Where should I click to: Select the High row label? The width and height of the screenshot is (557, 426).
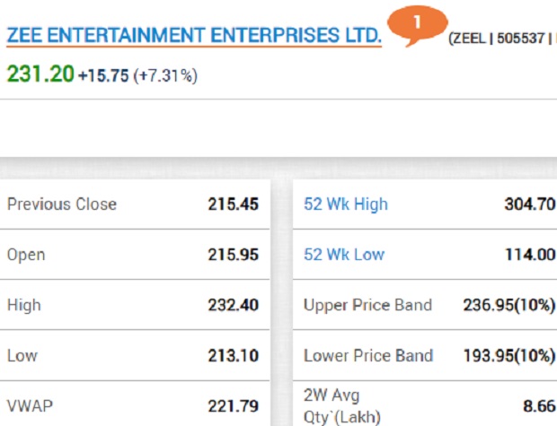[x=24, y=305]
